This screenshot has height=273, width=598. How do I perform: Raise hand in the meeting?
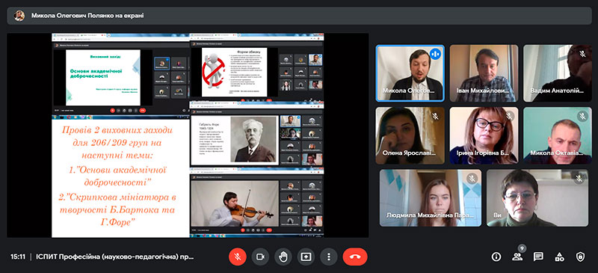pyautogui.click(x=283, y=257)
